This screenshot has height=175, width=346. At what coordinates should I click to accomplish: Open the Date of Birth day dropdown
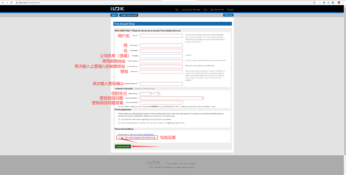point(157,94)
